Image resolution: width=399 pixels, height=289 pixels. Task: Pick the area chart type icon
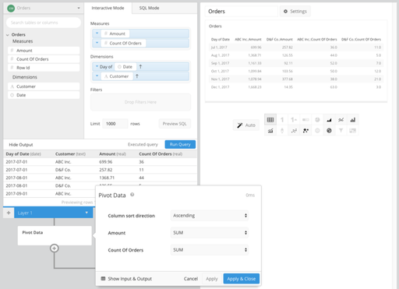click(329, 120)
